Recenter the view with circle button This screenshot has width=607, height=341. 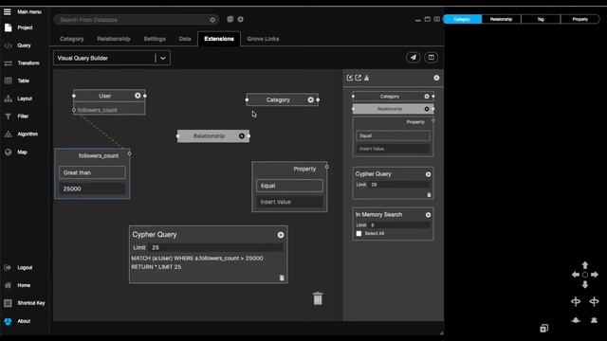[x=585, y=275]
